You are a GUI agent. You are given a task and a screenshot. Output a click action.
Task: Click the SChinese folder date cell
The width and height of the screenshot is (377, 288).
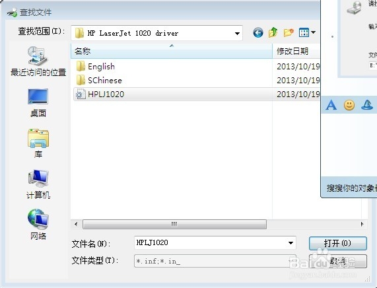tap(298, 81)
